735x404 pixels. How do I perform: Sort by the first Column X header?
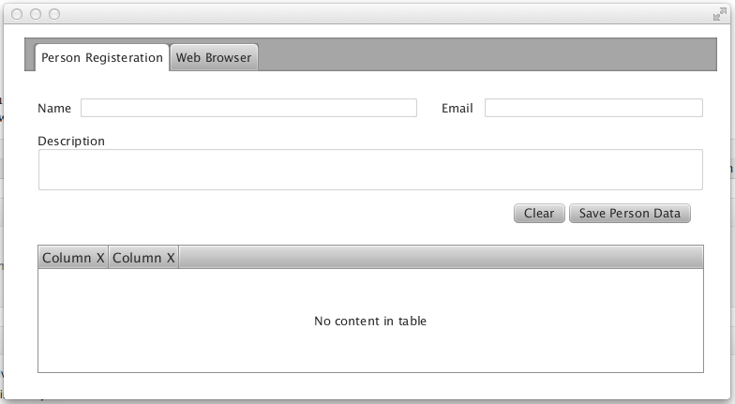point(73,257)
